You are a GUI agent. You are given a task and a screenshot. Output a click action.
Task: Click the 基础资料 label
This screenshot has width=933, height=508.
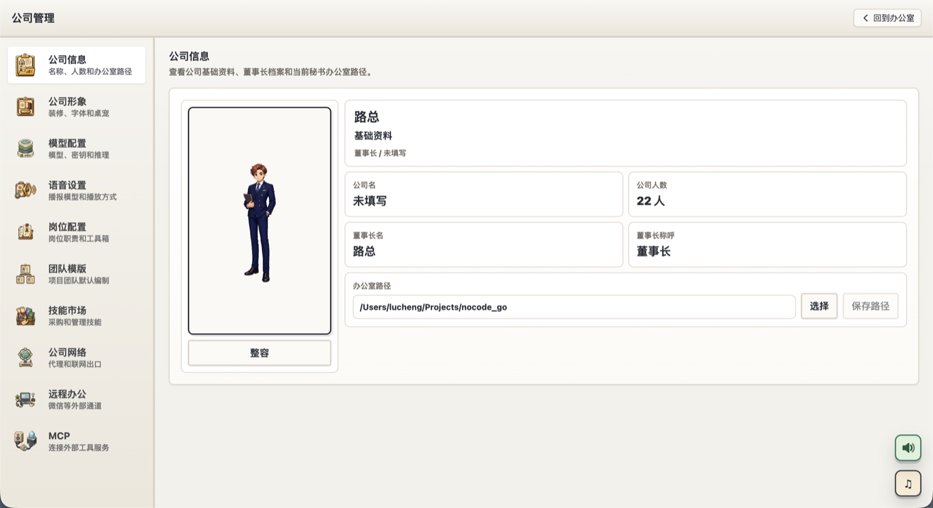point(373,136)
